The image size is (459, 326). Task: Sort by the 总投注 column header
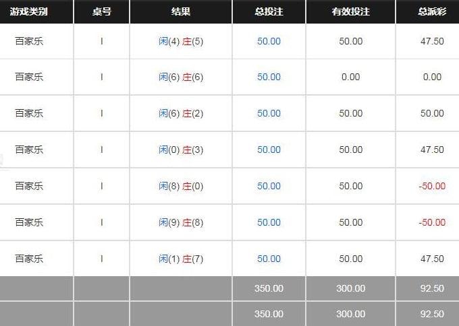point(269,11)
